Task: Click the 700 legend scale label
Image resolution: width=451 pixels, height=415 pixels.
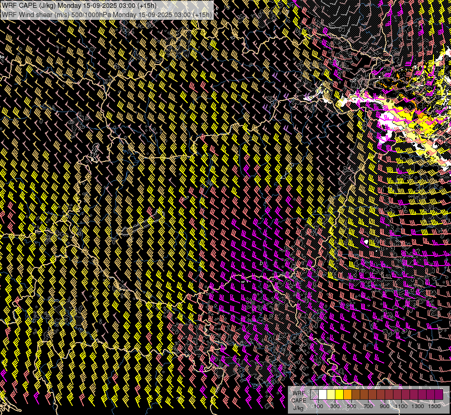Action: click(x=368, y=406)
